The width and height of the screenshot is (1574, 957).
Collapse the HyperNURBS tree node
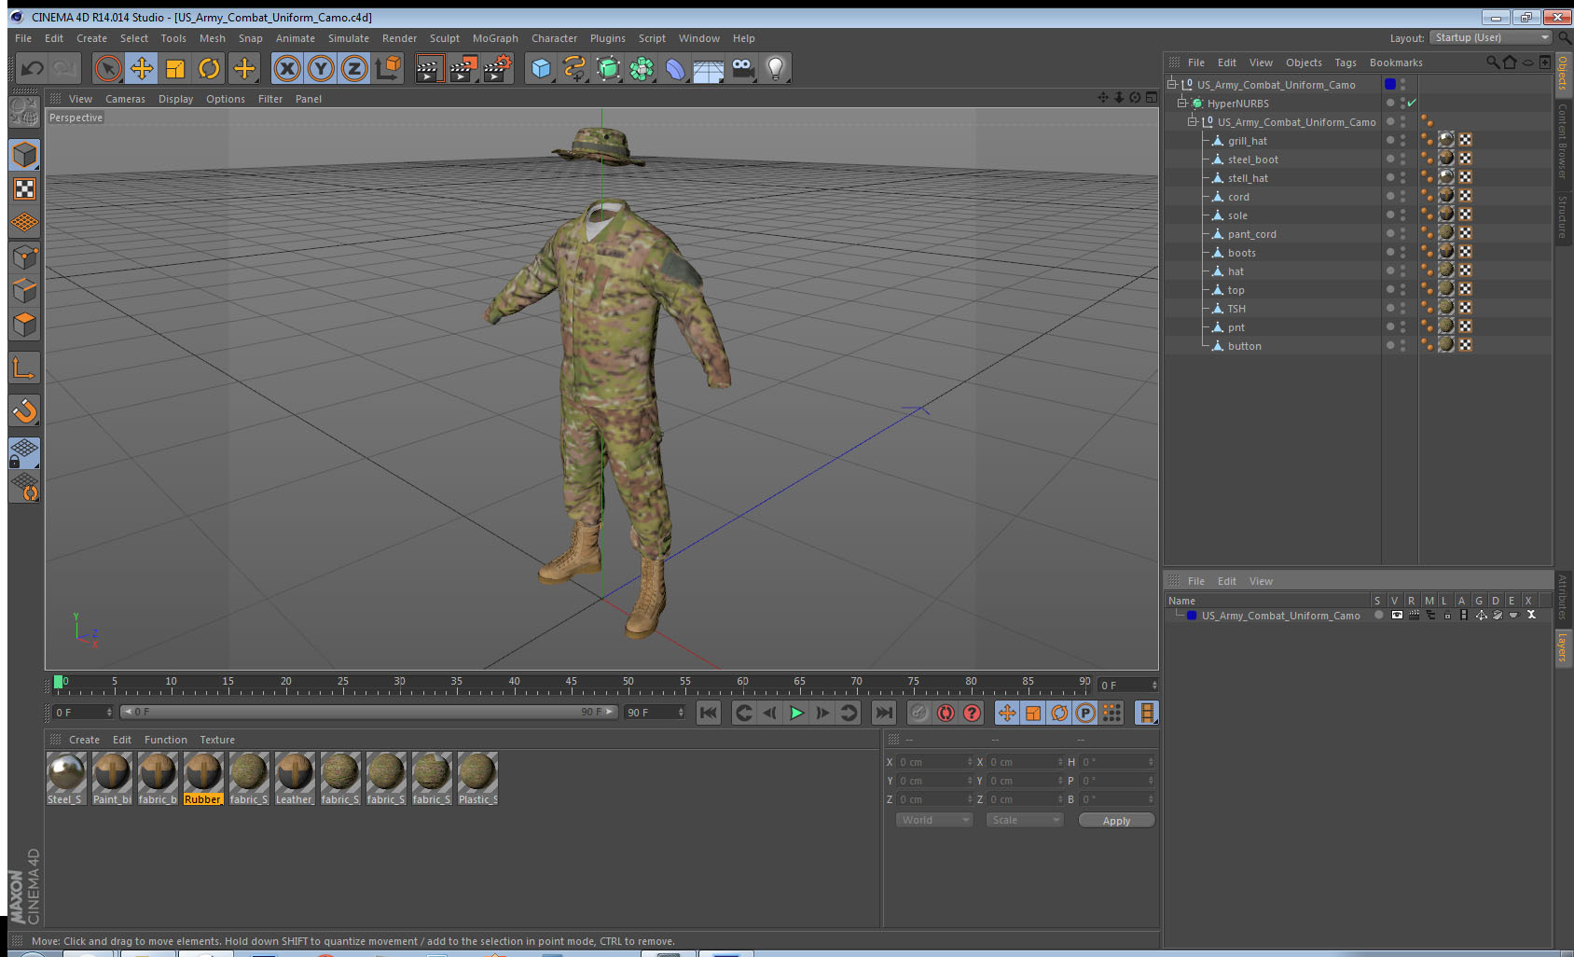1182,103
